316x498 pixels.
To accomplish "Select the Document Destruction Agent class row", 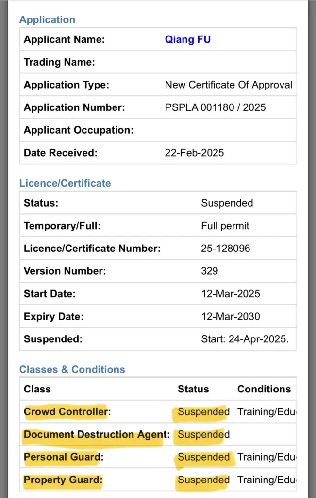I will click(158, 434).
